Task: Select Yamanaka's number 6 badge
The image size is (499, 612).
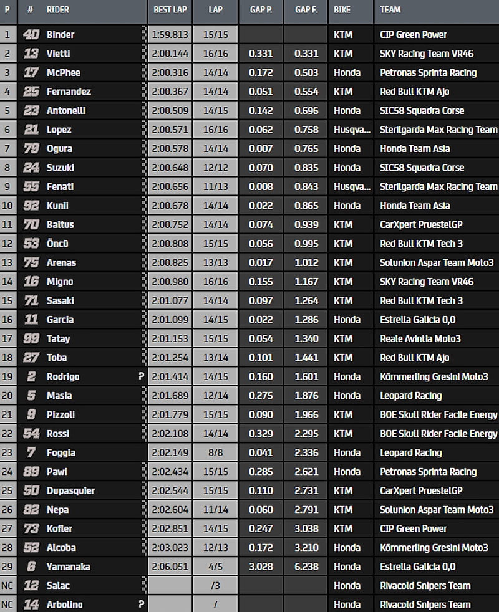Action: 31,567
